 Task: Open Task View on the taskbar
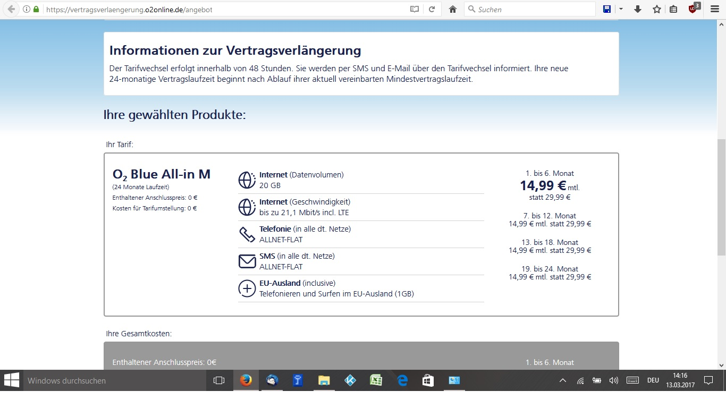(218, 380)
